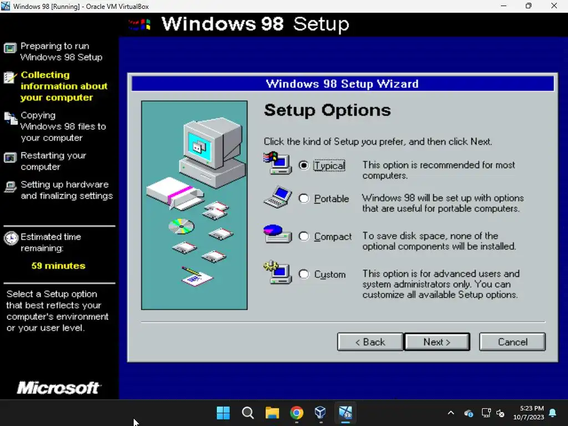
Task: Click 'Copying Windows 98 files' step text
Action: [63, 126]
